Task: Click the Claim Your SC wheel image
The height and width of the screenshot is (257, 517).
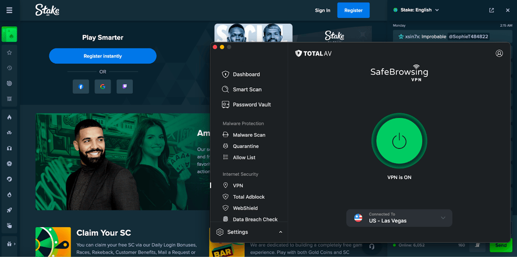Action: pos(53,242)
